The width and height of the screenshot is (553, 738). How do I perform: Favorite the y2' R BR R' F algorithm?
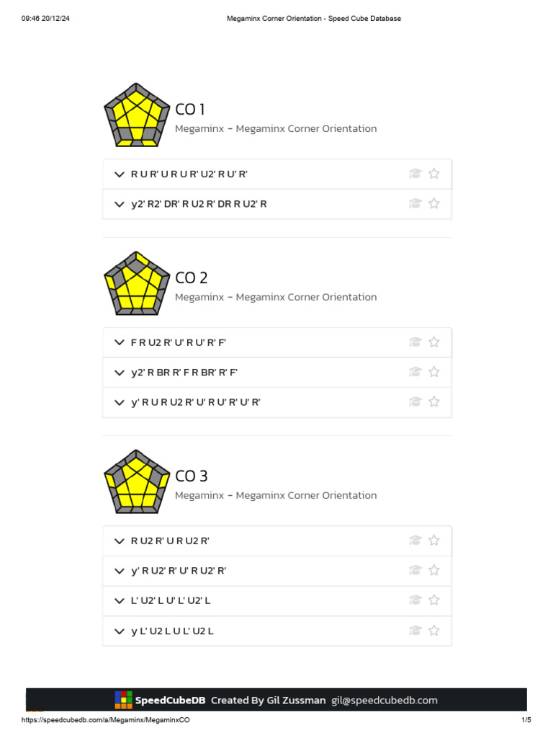click(x=434, y=373)
